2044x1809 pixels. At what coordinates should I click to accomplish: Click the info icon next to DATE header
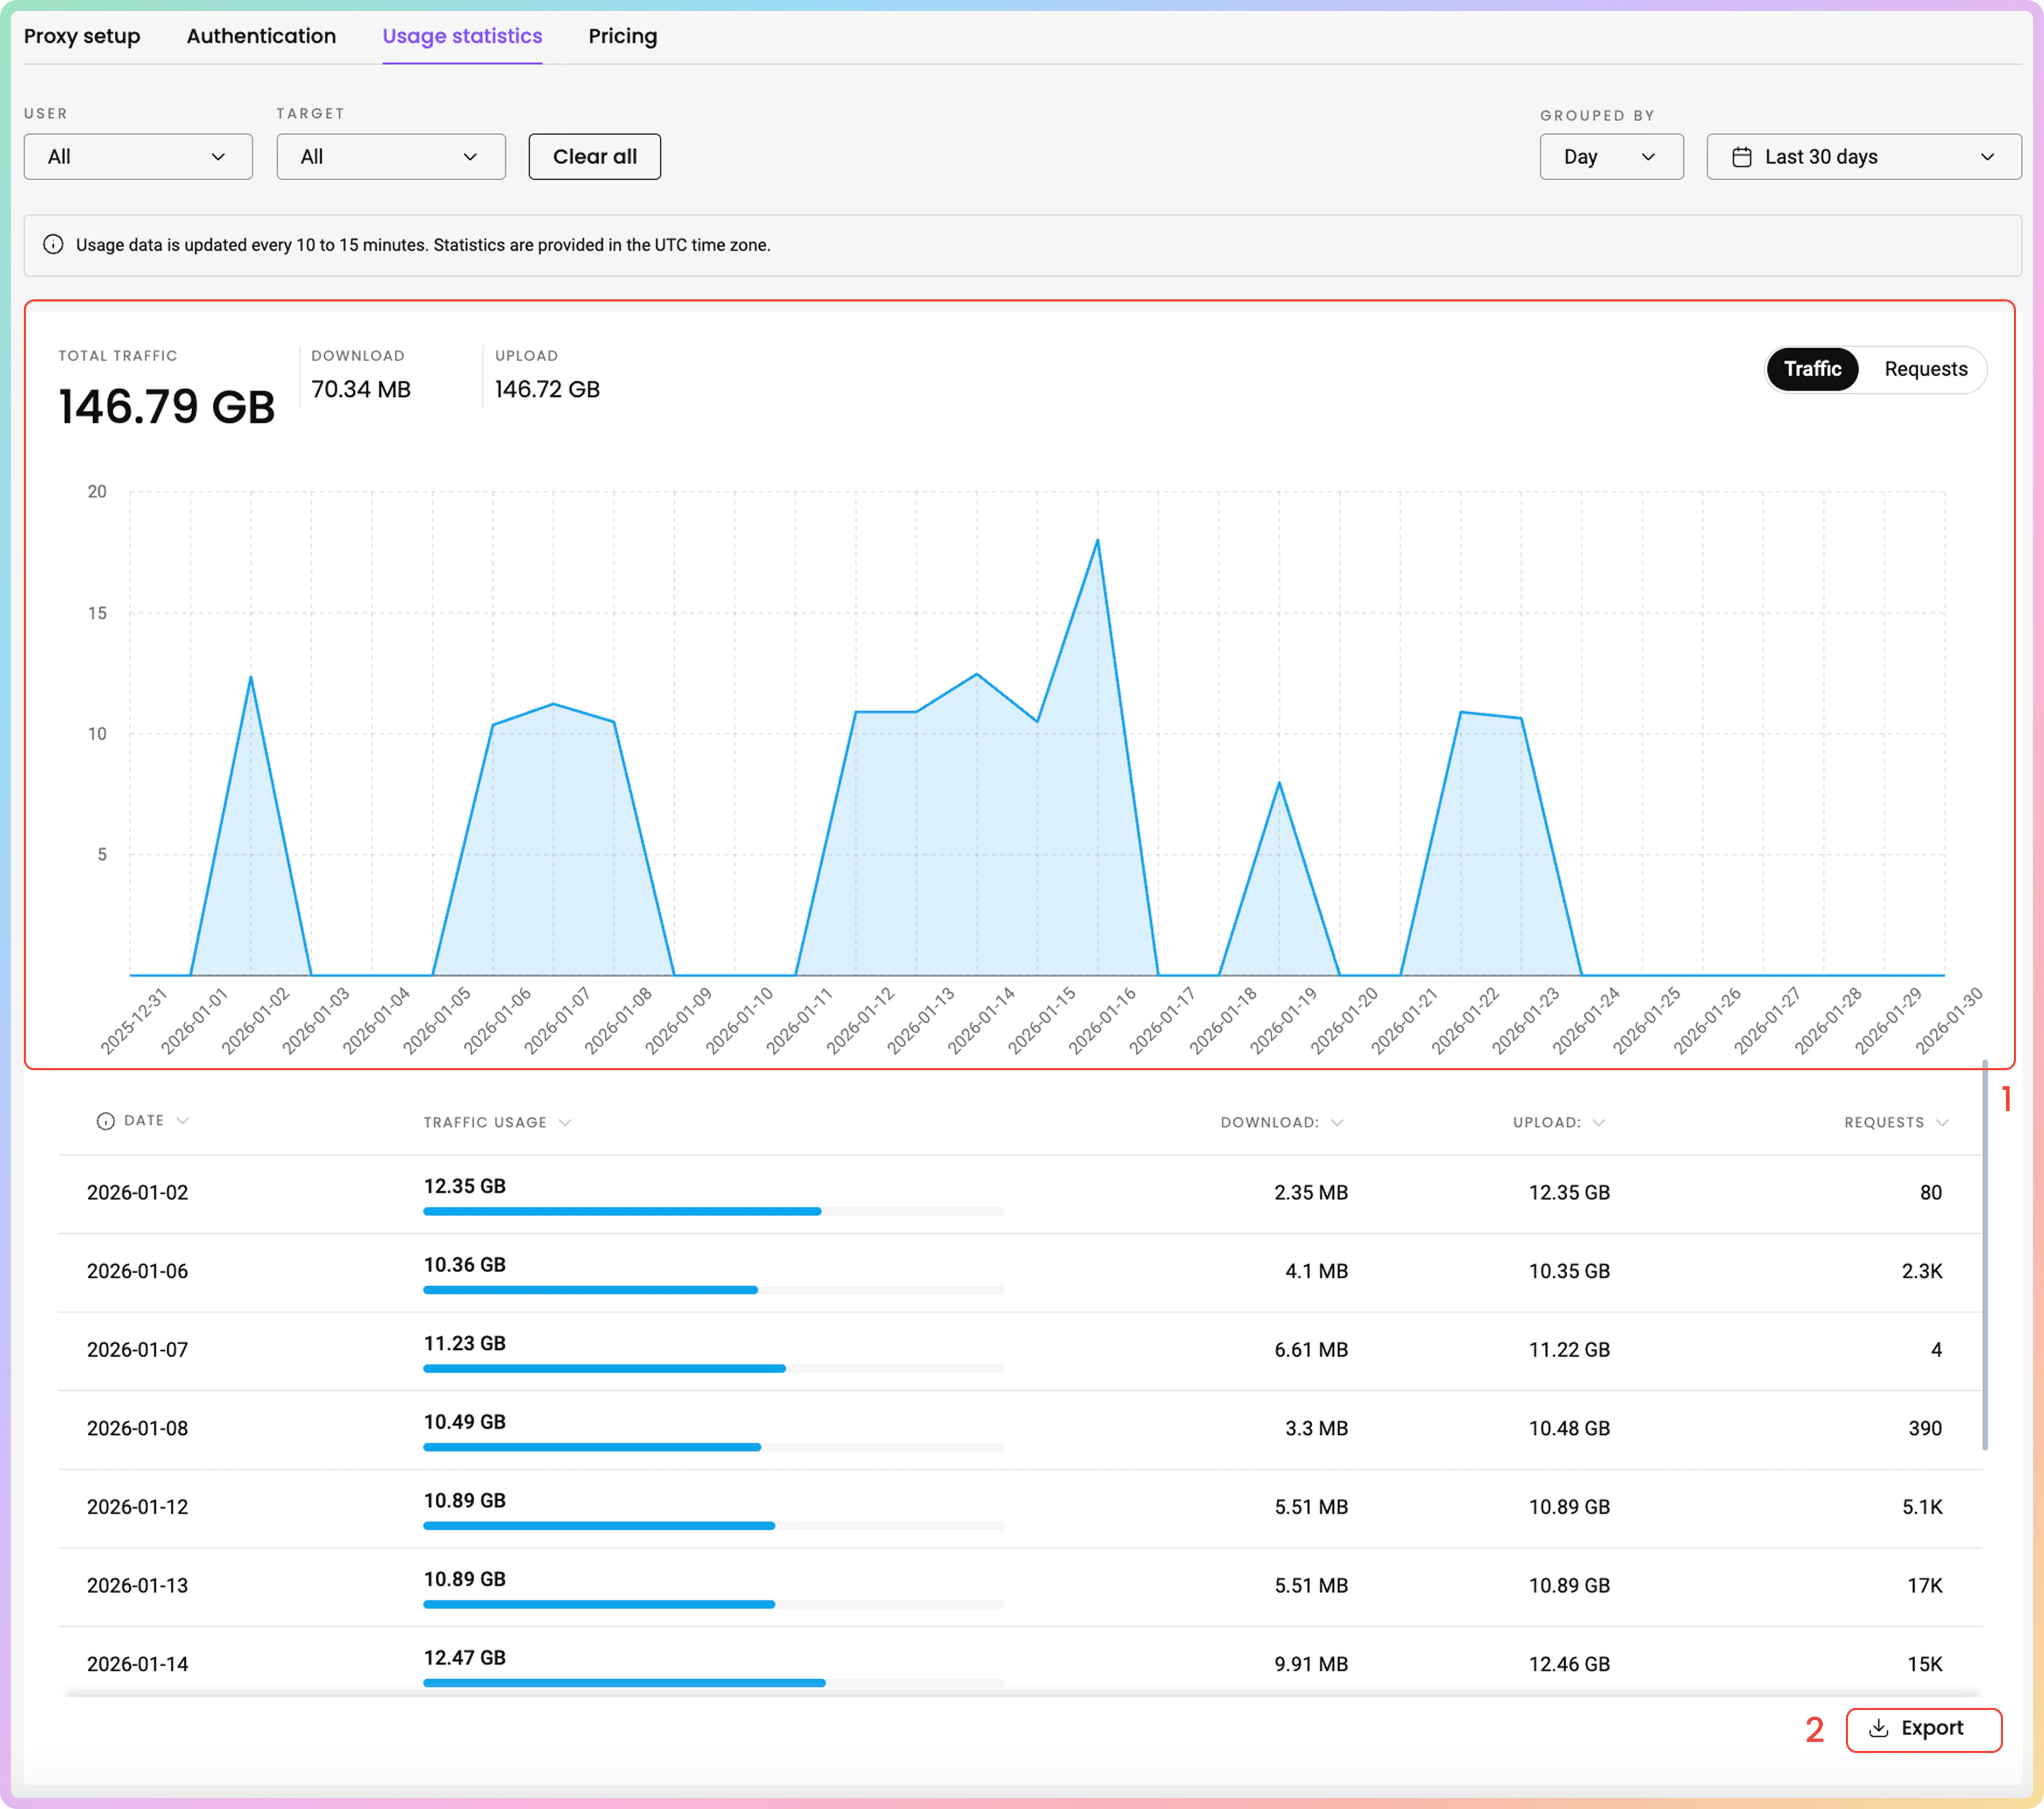point(105,1121)
